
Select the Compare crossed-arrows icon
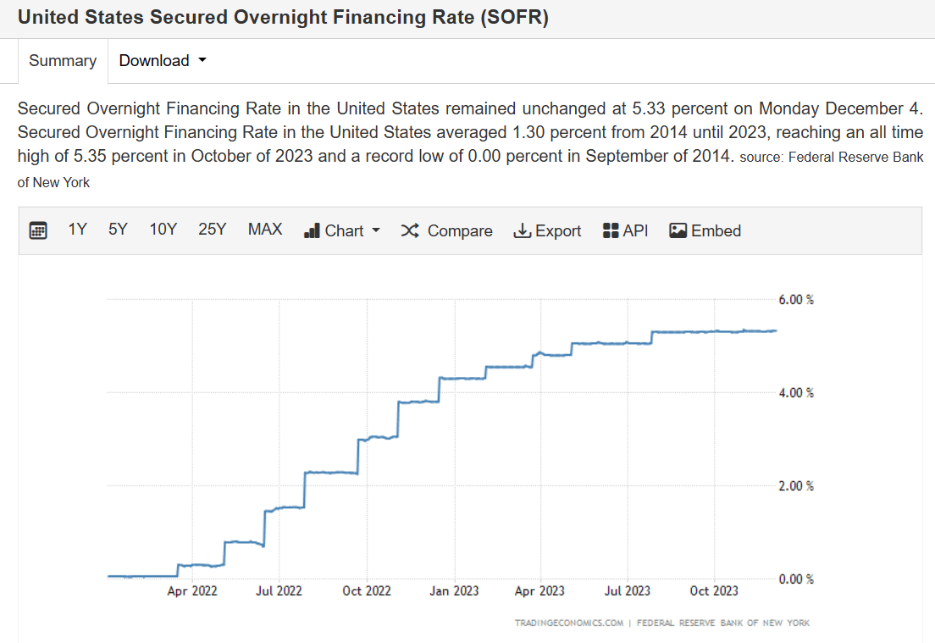pyautogui.click(x=409, y=230)
